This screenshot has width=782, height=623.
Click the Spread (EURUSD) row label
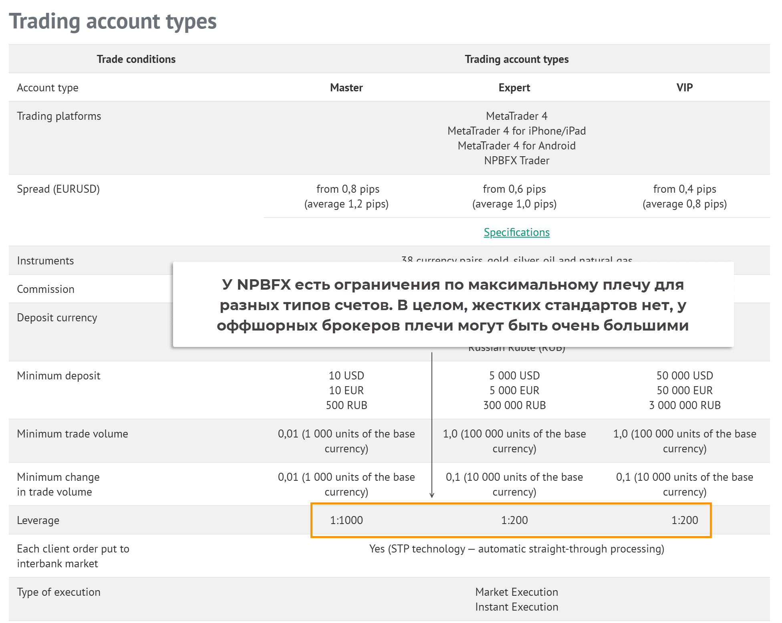coord(58,189)
